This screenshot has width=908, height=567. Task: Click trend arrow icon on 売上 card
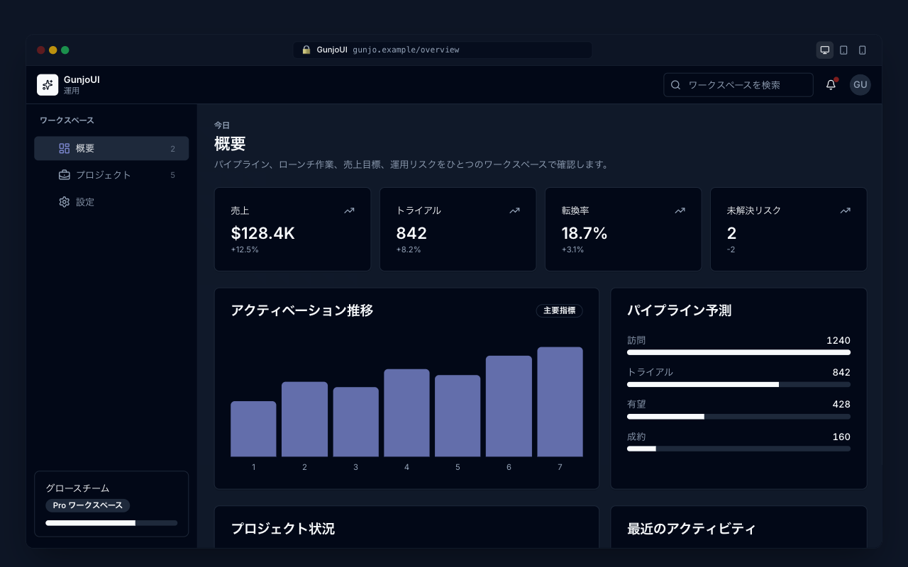[x=349, y=210]
